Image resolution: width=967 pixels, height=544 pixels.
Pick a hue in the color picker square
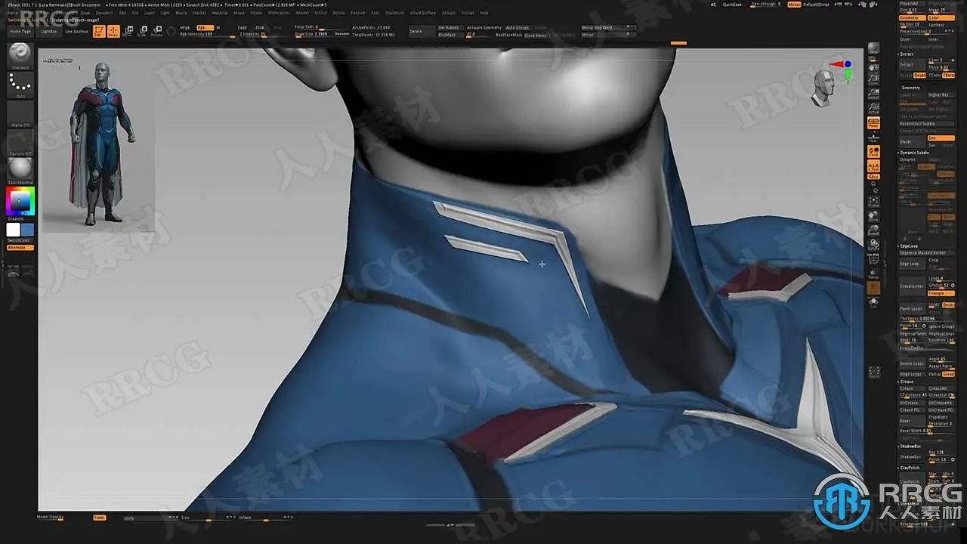(x=20, y=202)
